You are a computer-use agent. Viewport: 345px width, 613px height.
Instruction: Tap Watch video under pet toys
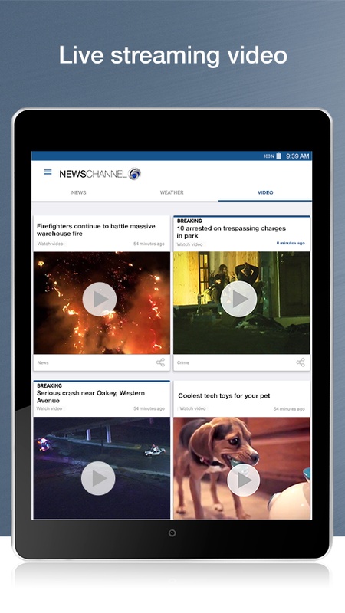click(x=192, y=408)
